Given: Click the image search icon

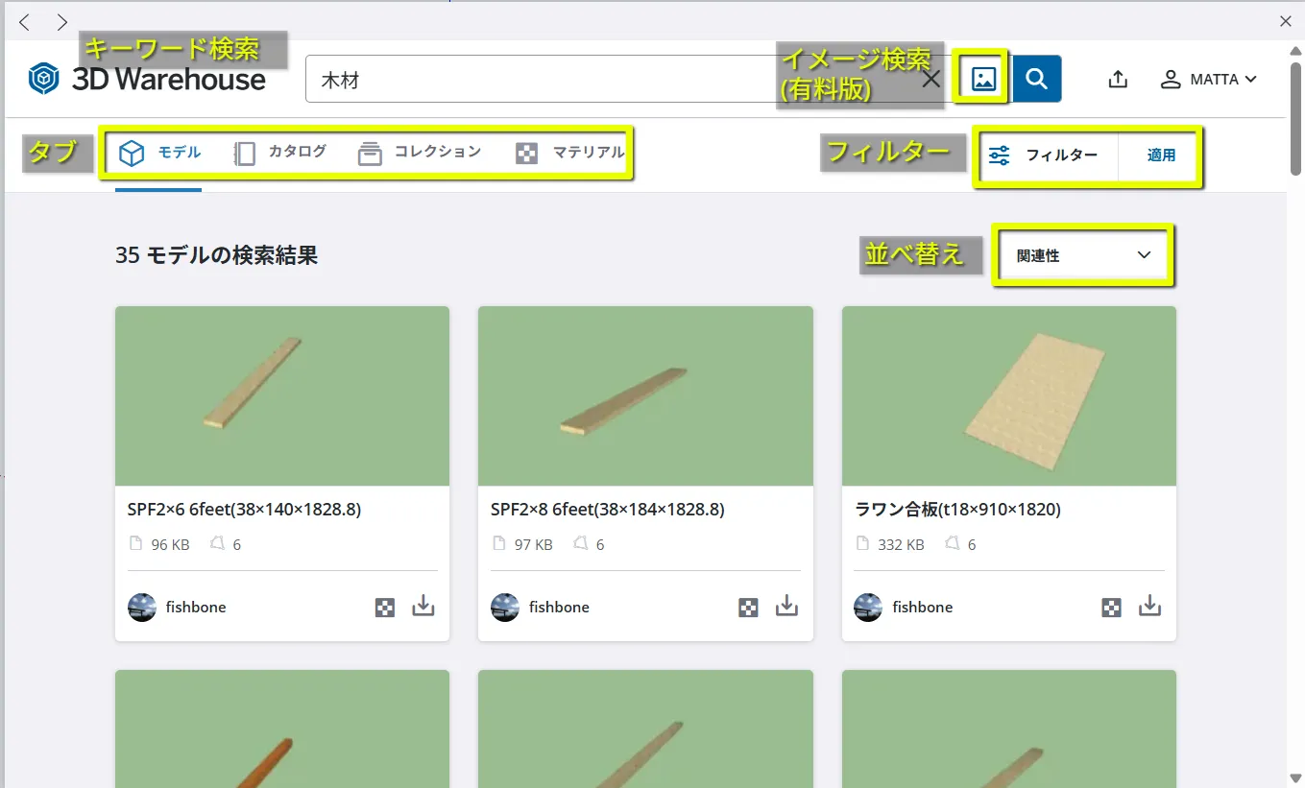Looking at the screenshot, I should (x=983, y=79).
